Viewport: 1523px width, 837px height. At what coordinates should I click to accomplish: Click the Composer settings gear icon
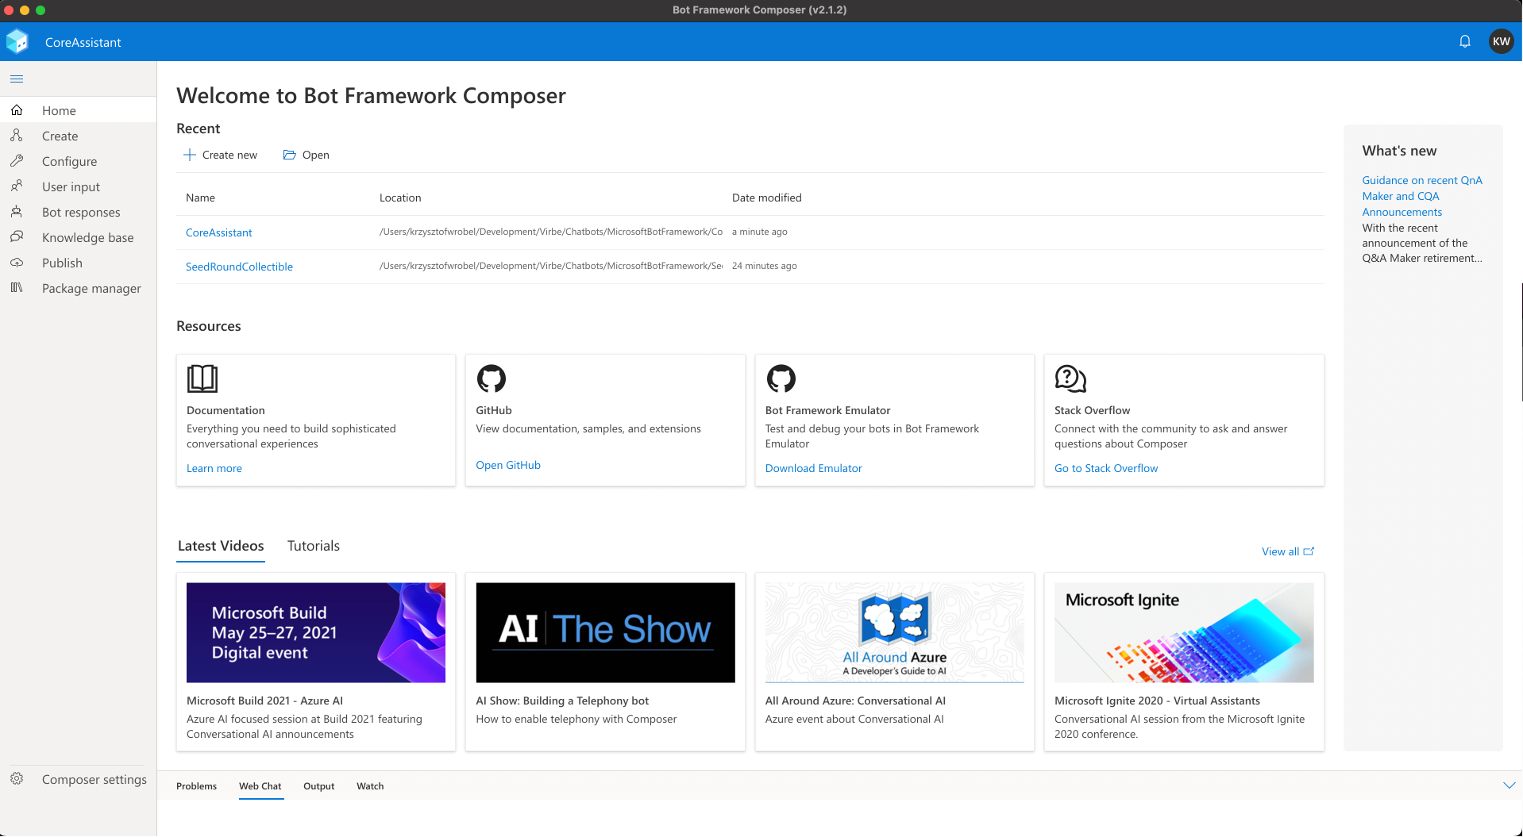pyautogui.click(x=17, y=779)
